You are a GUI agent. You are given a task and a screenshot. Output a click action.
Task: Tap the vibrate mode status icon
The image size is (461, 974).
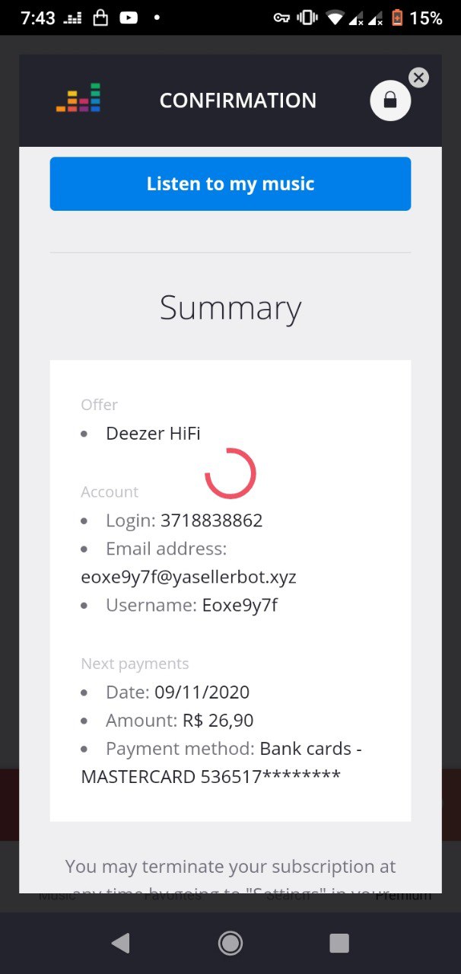coord(307,18)
